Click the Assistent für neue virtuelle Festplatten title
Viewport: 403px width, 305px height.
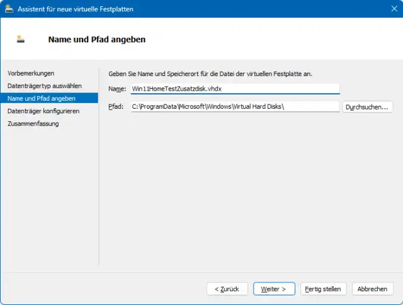point(76,9)
